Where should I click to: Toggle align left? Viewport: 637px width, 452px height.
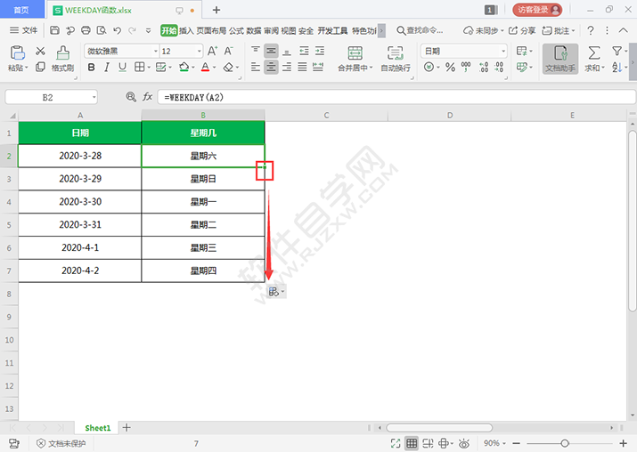click(256, 67)
